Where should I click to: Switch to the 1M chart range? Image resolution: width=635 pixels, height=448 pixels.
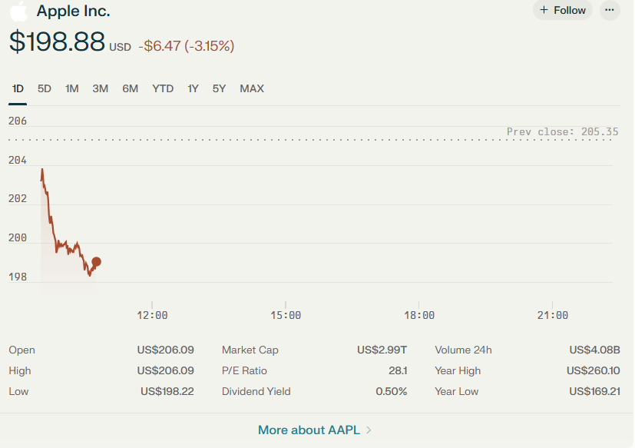71,89
